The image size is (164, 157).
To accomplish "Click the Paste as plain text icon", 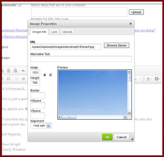I will [x=8, y=71].
